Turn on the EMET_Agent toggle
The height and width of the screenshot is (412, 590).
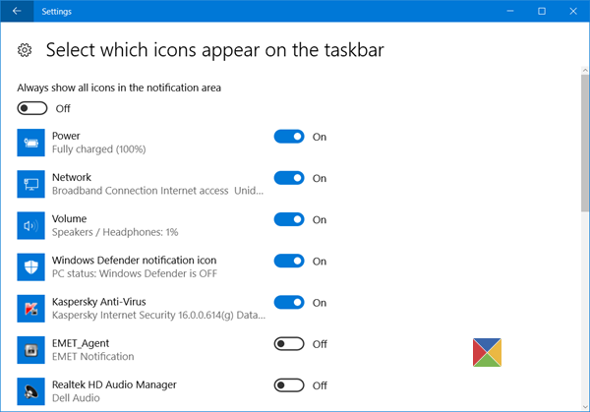coord(289,344)
